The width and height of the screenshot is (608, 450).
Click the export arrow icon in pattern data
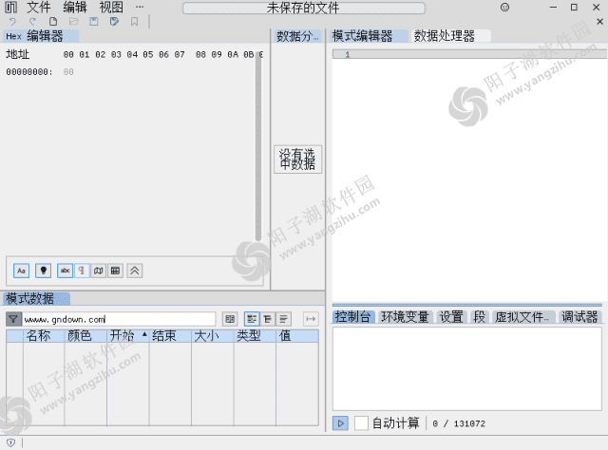(x=311, y=319)
